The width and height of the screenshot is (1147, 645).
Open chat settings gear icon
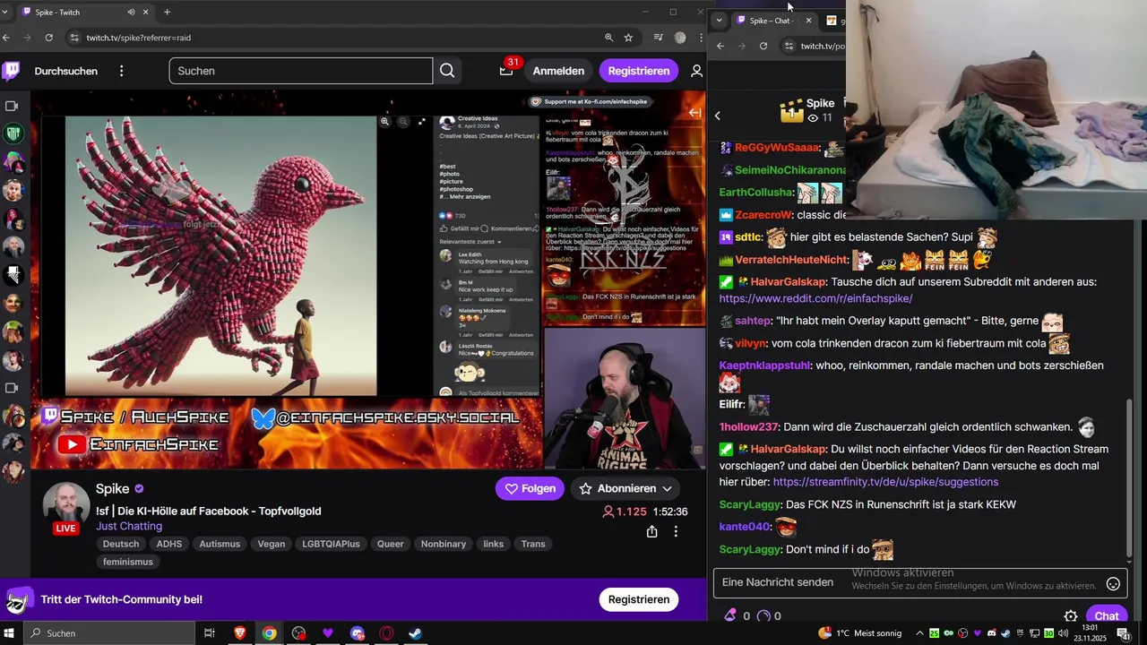coord(1070,616)
